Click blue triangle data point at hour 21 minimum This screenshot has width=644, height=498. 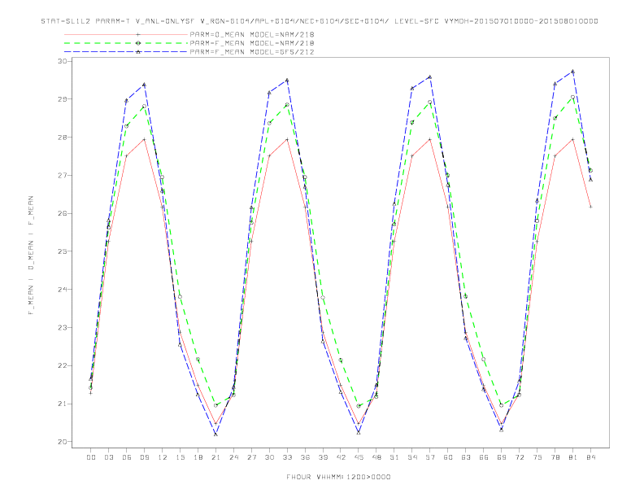(x=215, y=435)
